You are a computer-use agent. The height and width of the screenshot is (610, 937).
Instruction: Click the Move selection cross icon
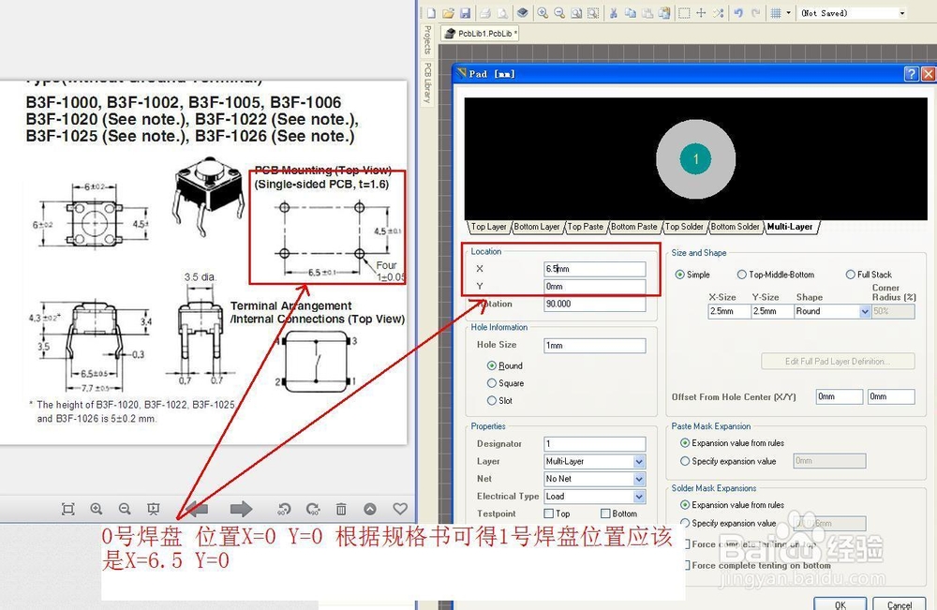[x=702, y=13]
